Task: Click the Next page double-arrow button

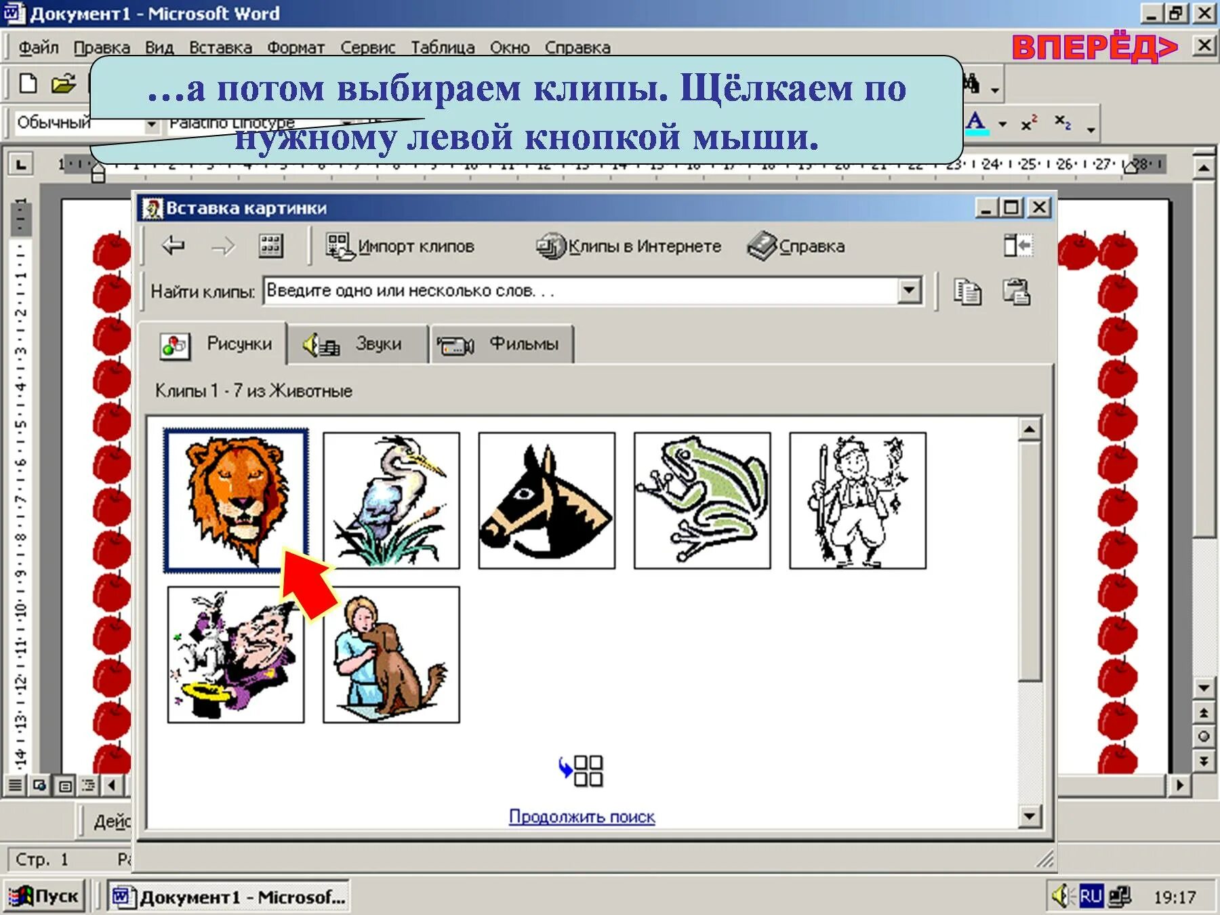Action: tap(1203, 760)
